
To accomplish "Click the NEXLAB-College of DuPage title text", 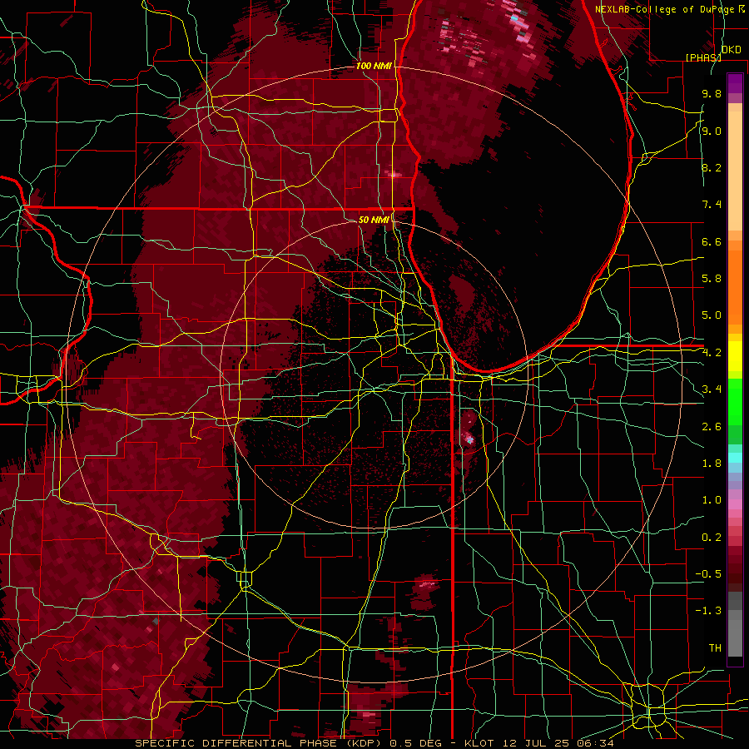I will click(664, 9).
